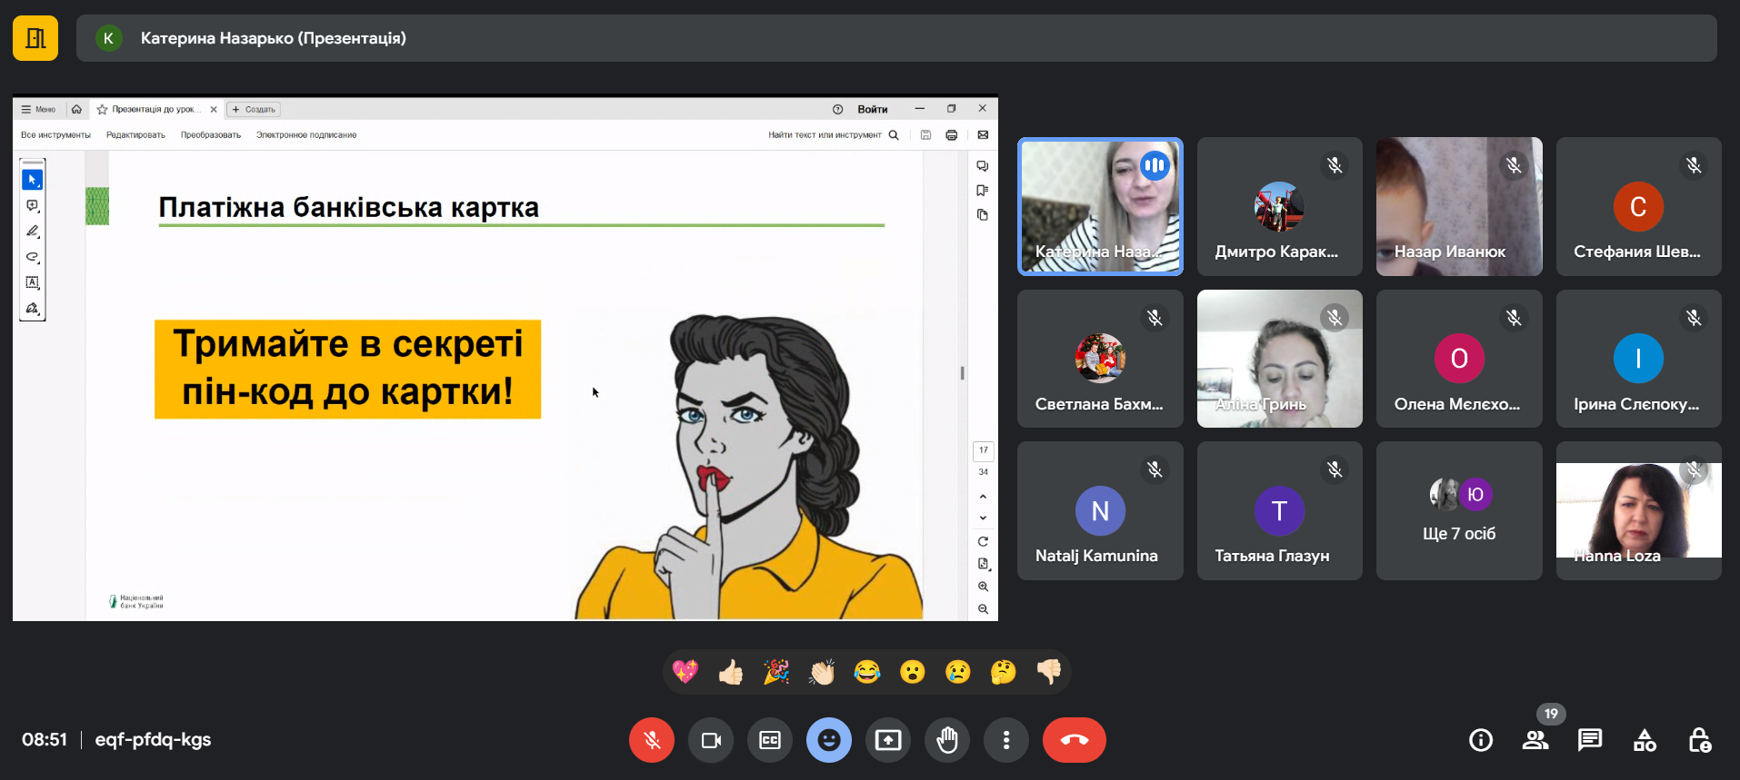Open the 'Редактировать' menu in shared window

135,135
